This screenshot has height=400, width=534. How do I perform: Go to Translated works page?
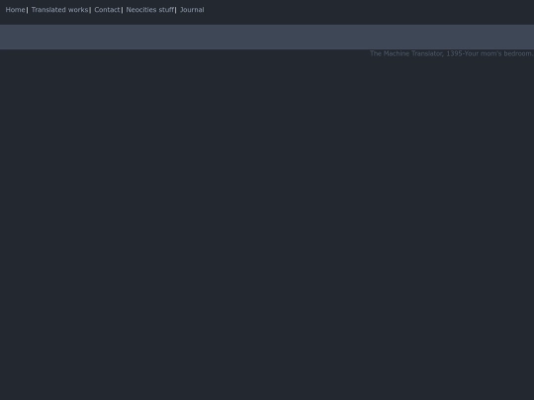coord(59,10)
